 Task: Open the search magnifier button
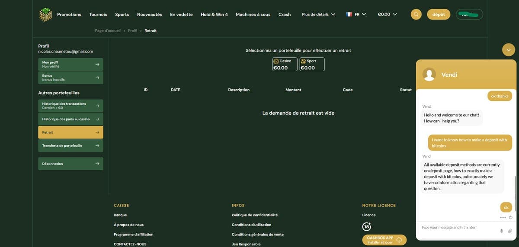[x=416, y=14]
